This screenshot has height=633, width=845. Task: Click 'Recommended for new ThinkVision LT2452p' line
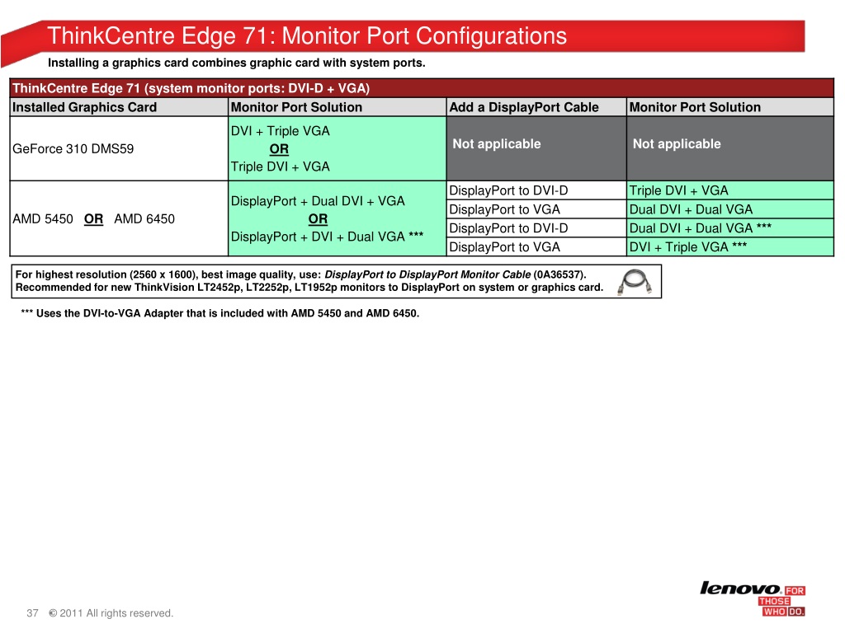(x=309, y=288)
